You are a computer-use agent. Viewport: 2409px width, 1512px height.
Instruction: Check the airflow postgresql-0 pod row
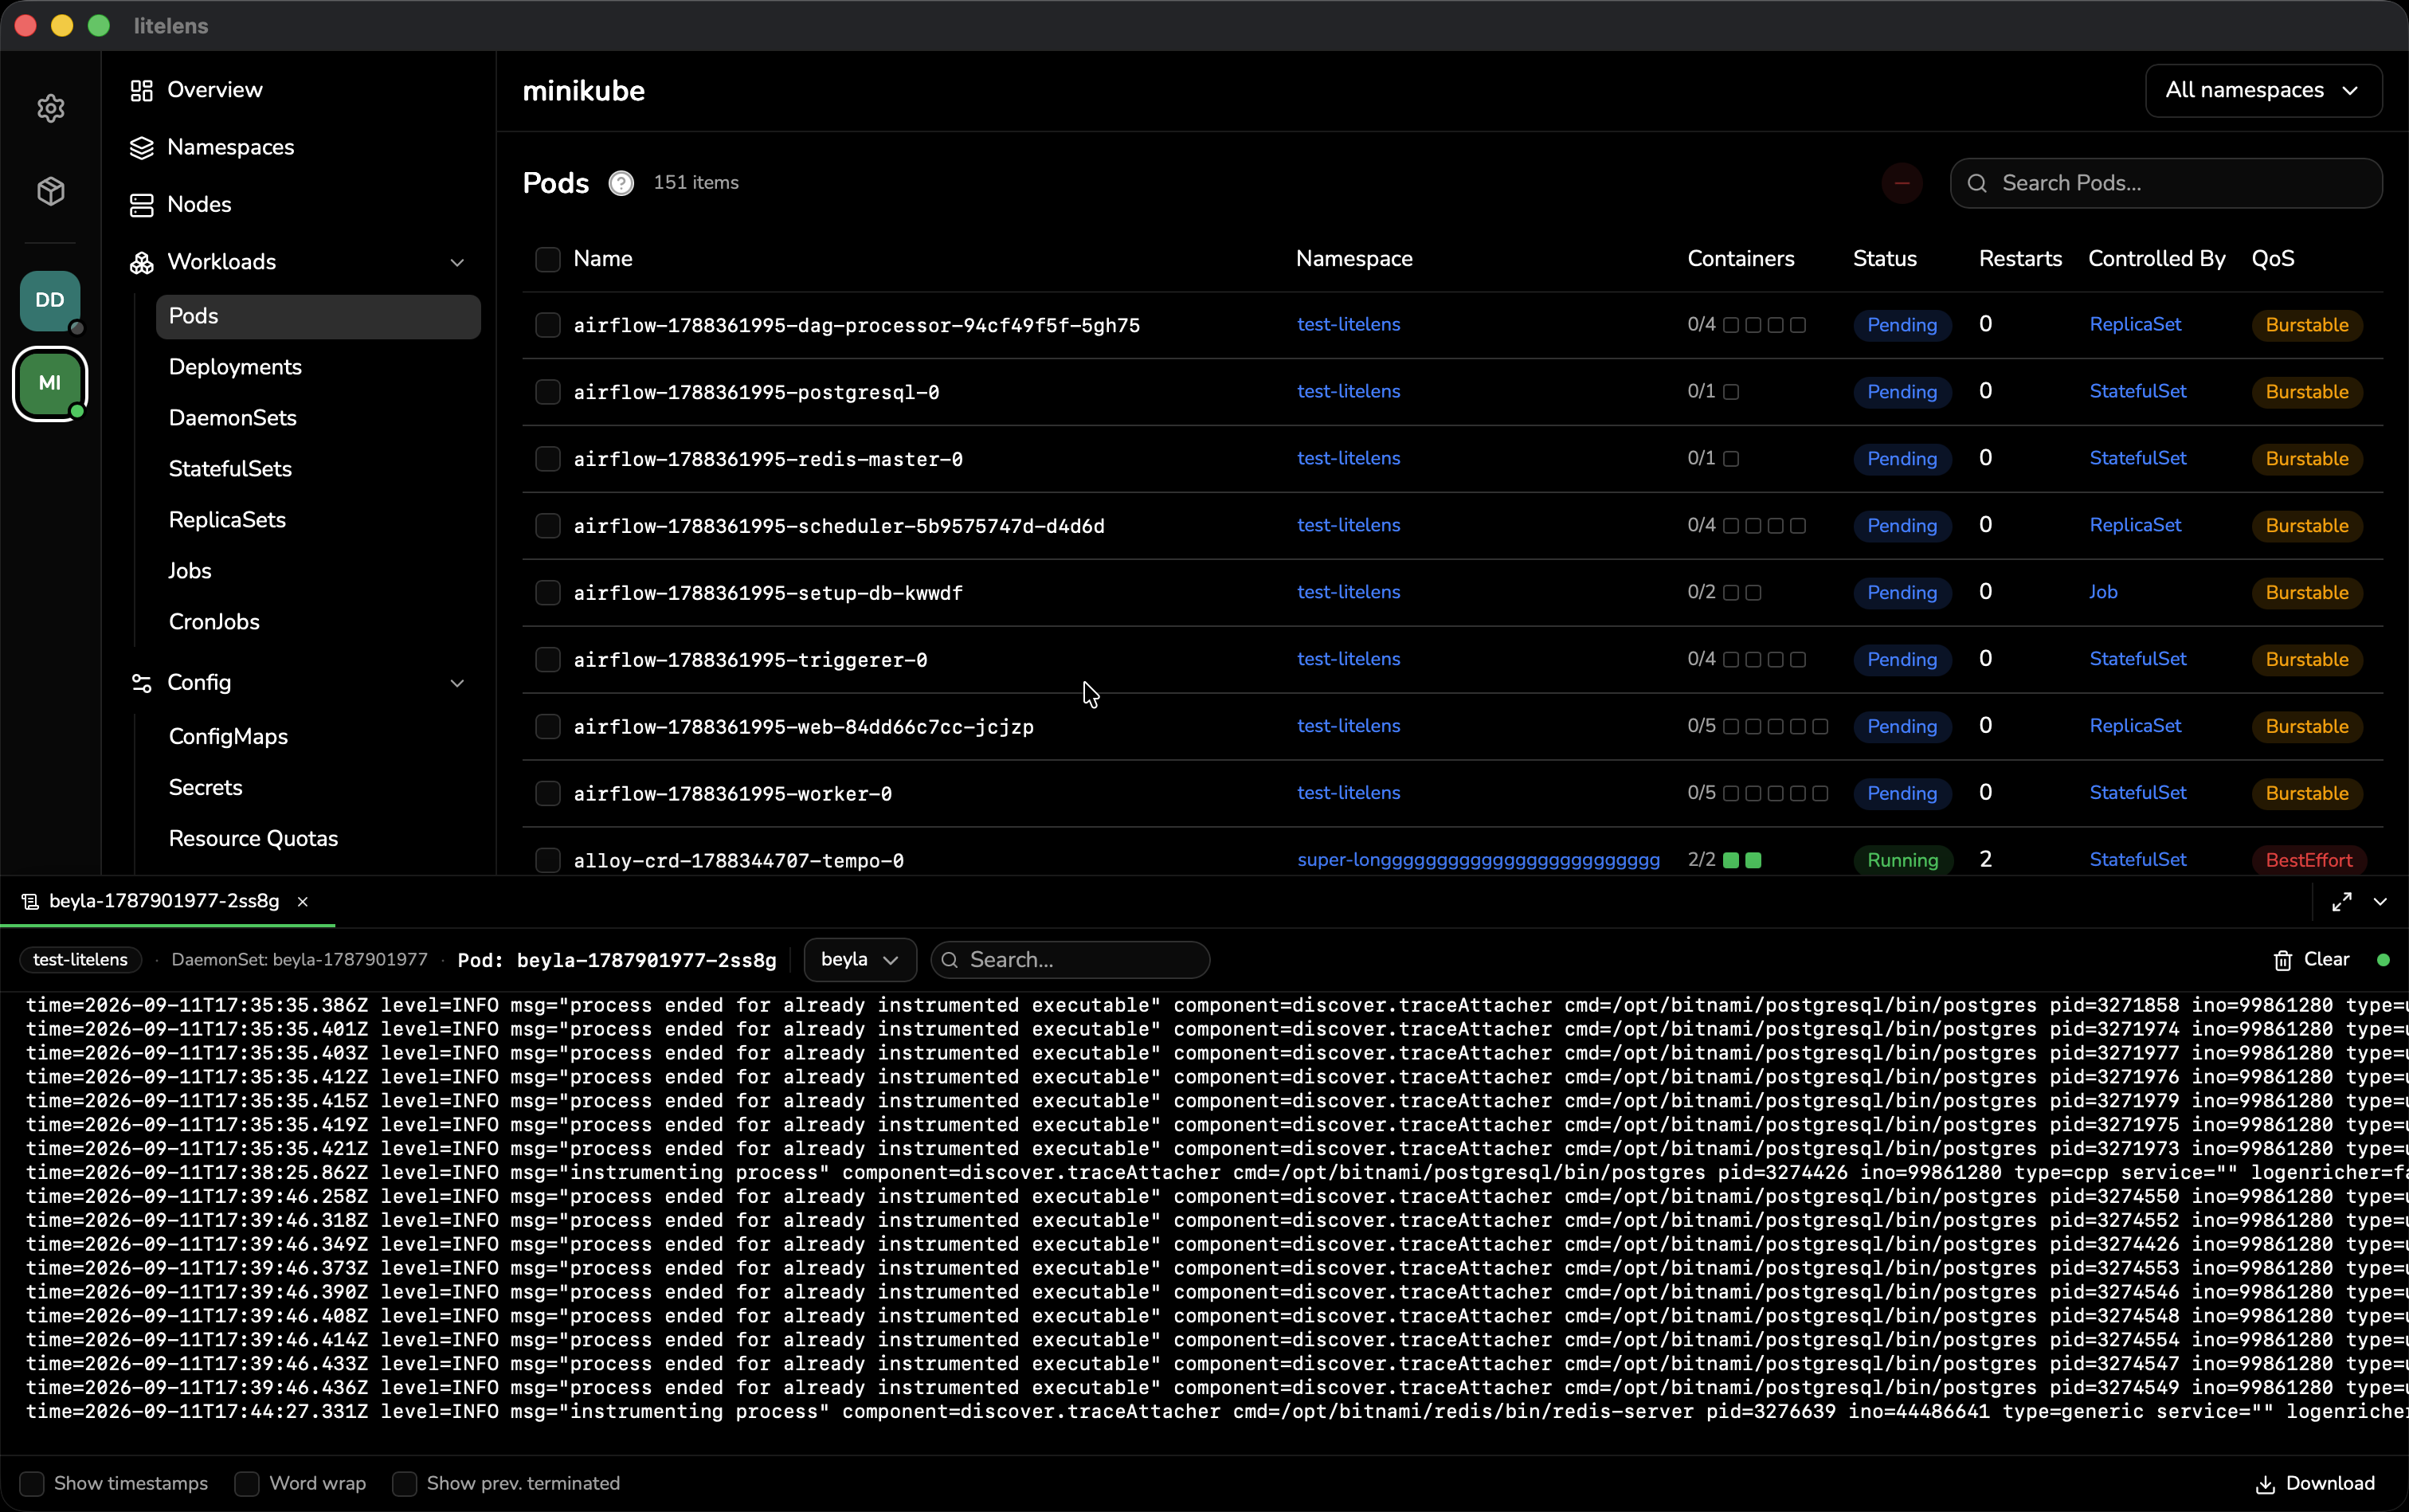pyautogui.click(x=548, y=392)
